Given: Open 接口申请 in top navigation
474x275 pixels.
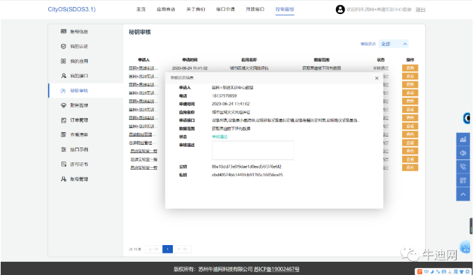Looking at the screenshot, I should point(225,9).
